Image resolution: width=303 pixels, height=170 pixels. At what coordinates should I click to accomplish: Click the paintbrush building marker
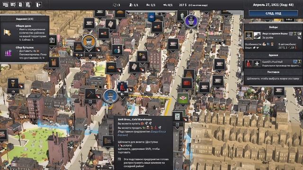coord(13,83)
